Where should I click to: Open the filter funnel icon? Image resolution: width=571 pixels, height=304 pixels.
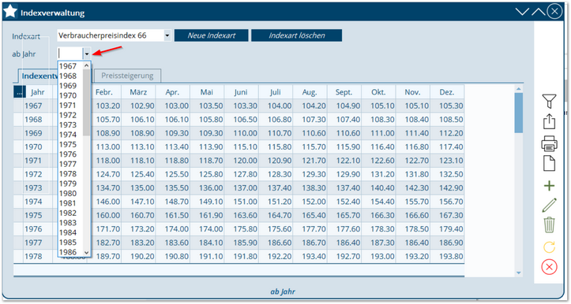coord(549,102)
